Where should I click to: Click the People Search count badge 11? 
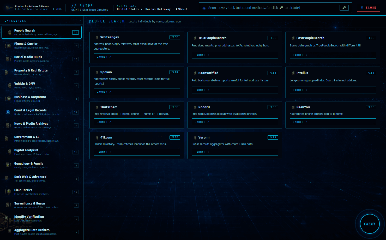[75, 33]
